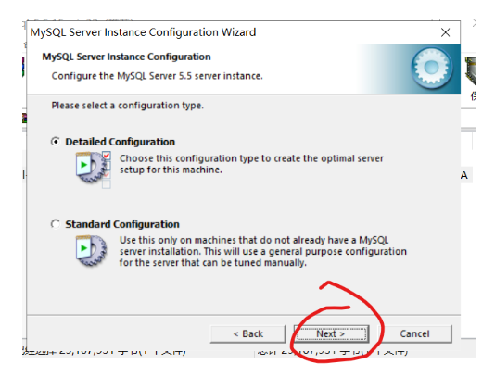Click the blue gear logo in header
Viewport: 495px width, 377px height.
(x=432, y=68)
